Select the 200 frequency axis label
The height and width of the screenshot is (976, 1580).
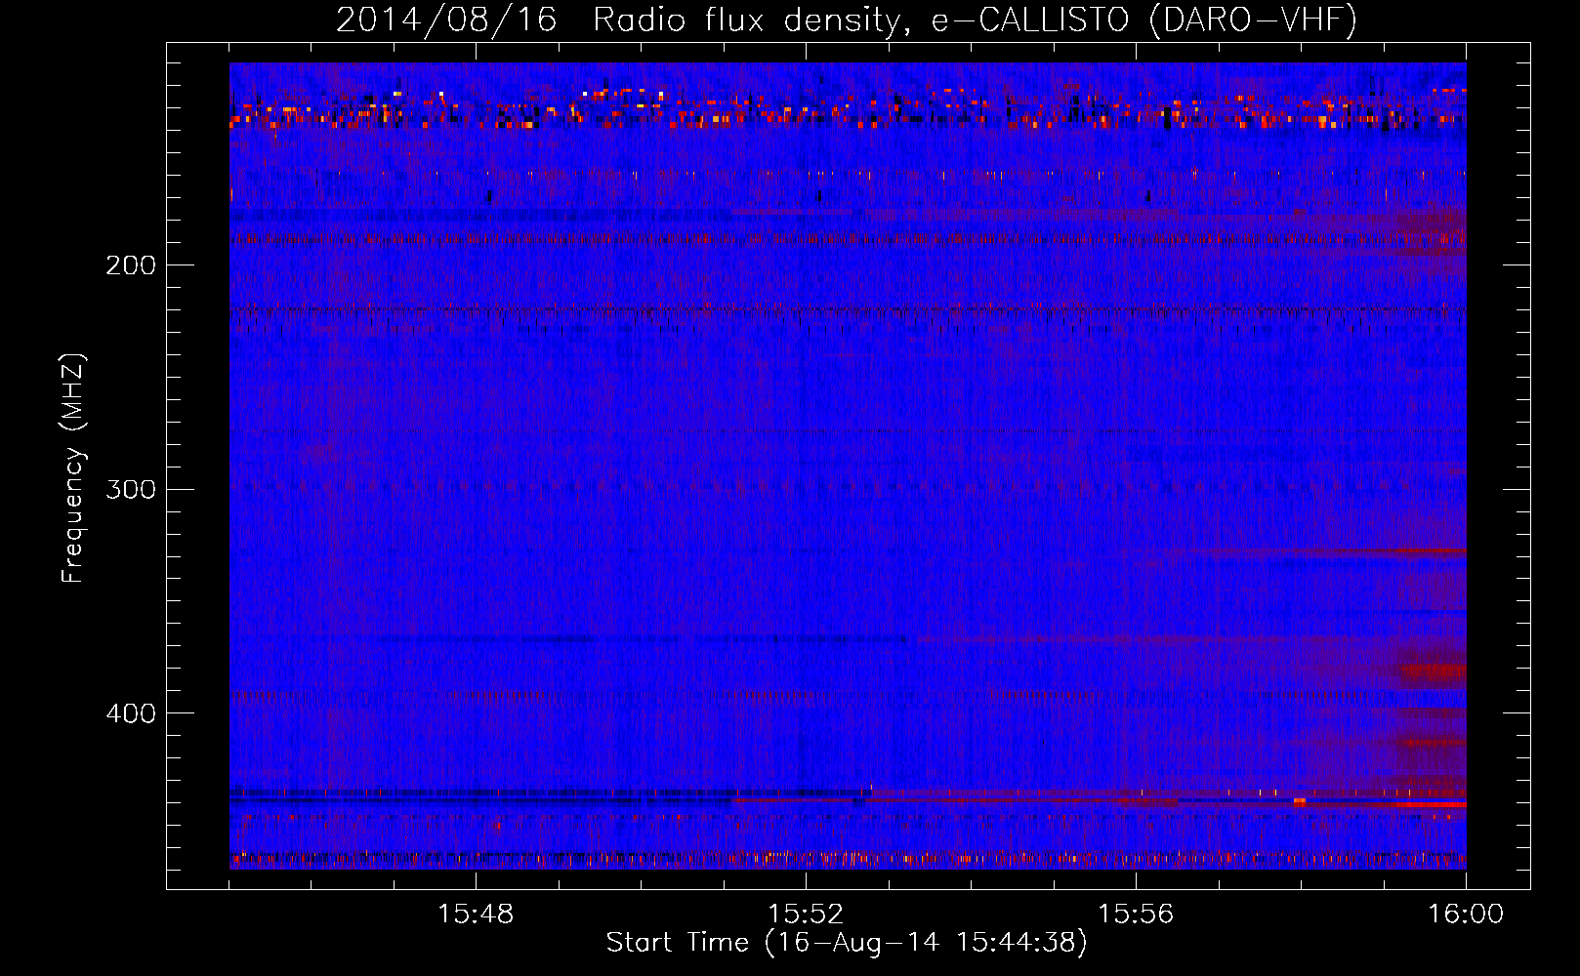tap(131, 265)
